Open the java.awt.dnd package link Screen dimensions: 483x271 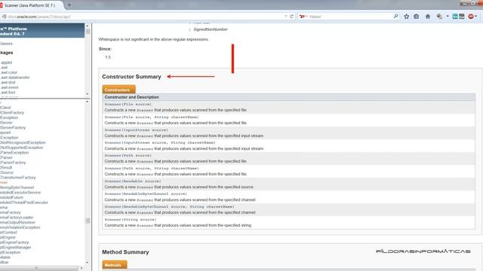tap(8, 82)
